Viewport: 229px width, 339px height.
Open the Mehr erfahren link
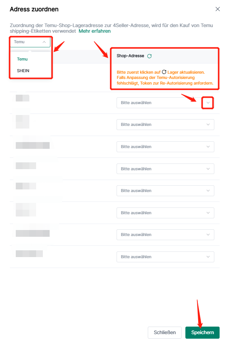pyautogui.click(x=94, y=31)
